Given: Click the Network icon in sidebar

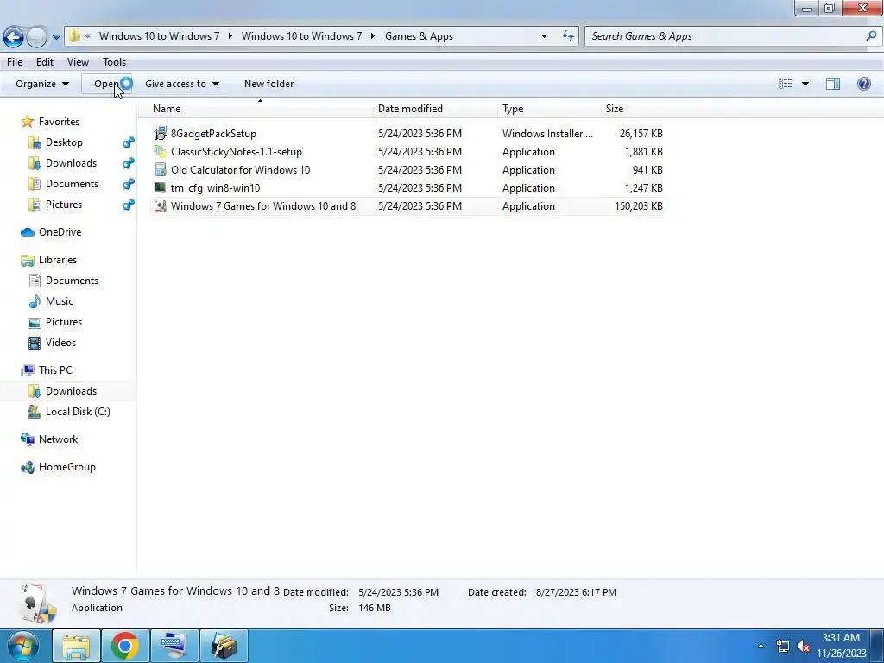Looking at the screenshot, I should (x=27, y=439).
